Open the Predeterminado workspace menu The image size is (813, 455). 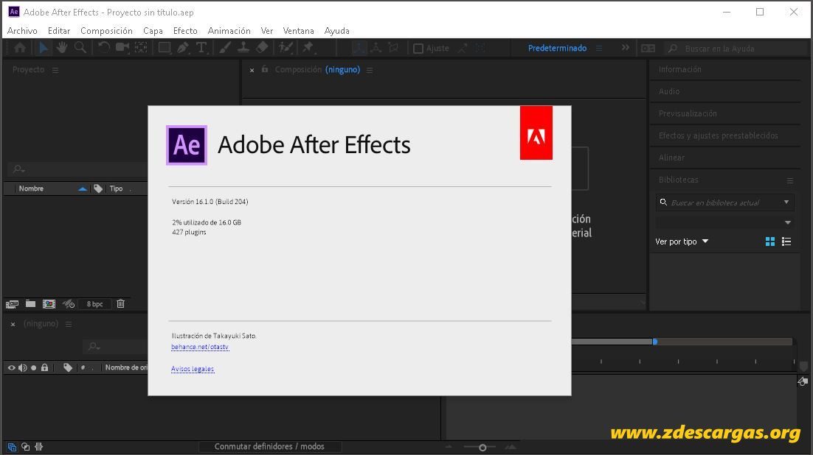[599, 48]
